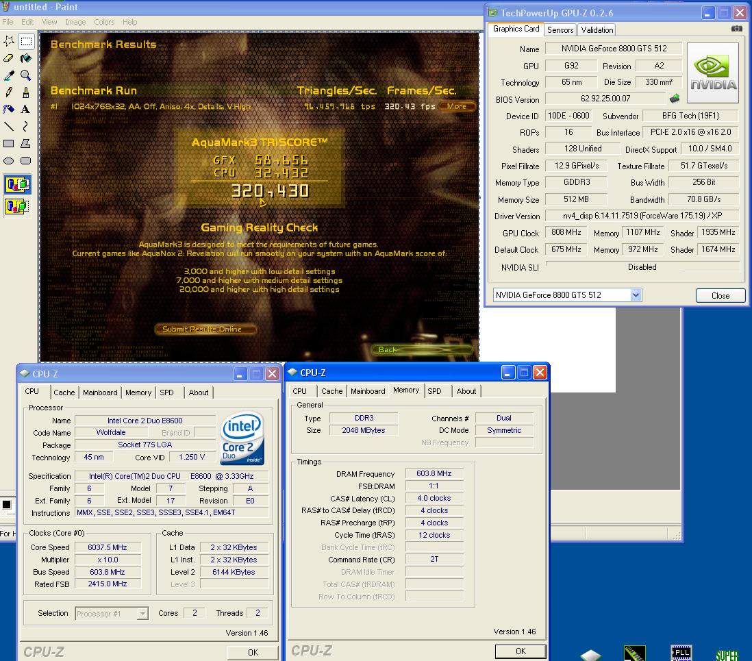
Task: Expand the GPU selection dropdown in GPU-Z
Action: (x=636, y=295)
